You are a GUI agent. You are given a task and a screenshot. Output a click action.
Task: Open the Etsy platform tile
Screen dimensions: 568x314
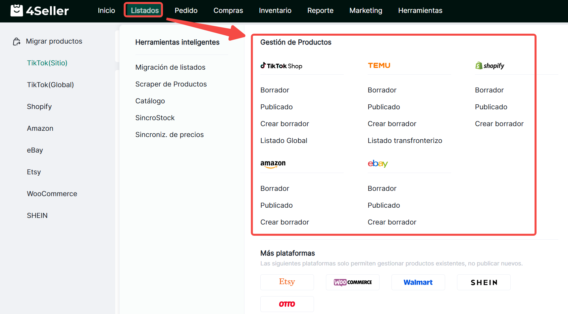(x=287, y=282)
